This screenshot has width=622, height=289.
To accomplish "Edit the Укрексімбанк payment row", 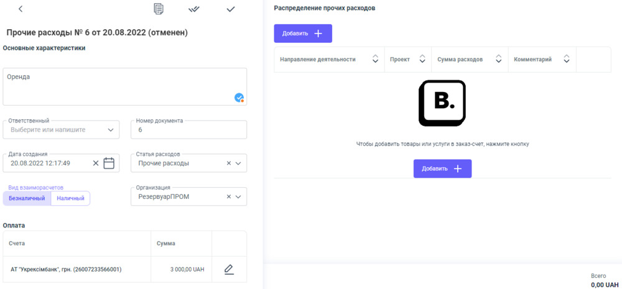I will 229,270.
